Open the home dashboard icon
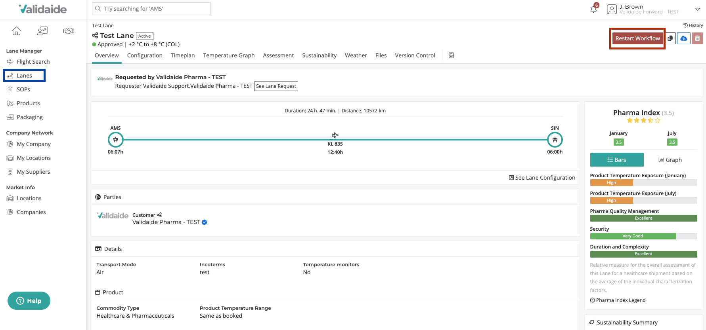This screenshot has width=706, height=330. point(16,31)
